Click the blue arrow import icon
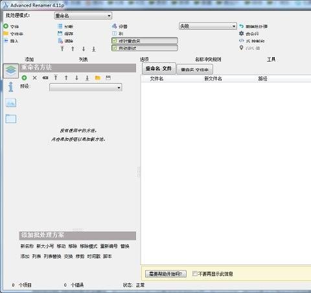 tap(6, 41)
